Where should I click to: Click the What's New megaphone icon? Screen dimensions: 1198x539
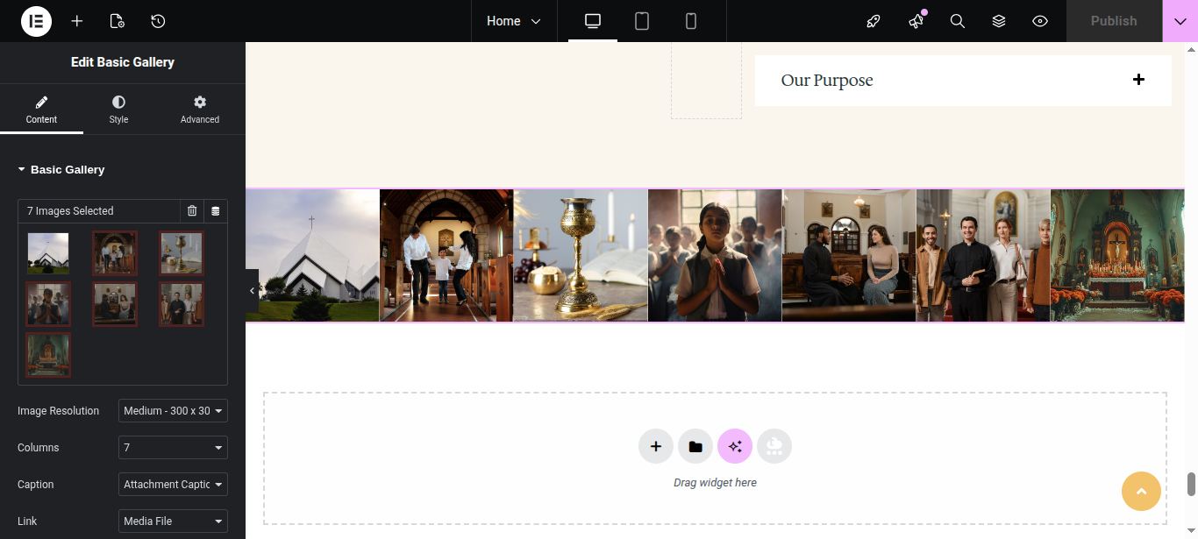pos(916,21)
